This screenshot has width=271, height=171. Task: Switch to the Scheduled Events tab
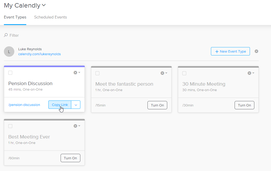(x=50, y=17)
